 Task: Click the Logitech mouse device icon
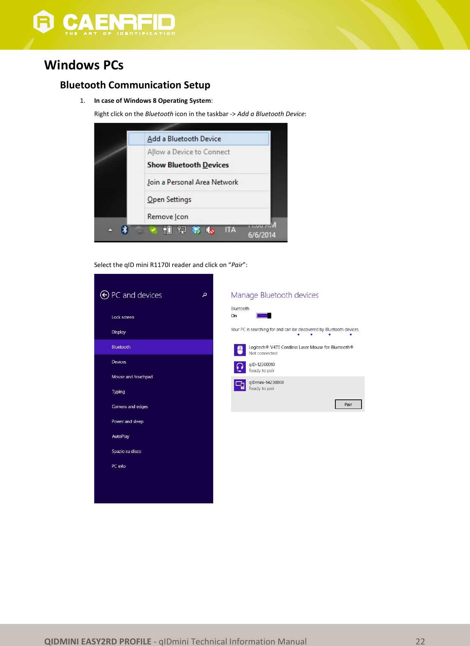click(x=240, y=350)
